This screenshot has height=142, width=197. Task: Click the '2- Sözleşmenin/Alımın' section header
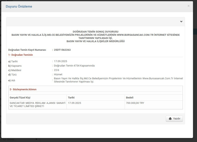pos(23,89)
